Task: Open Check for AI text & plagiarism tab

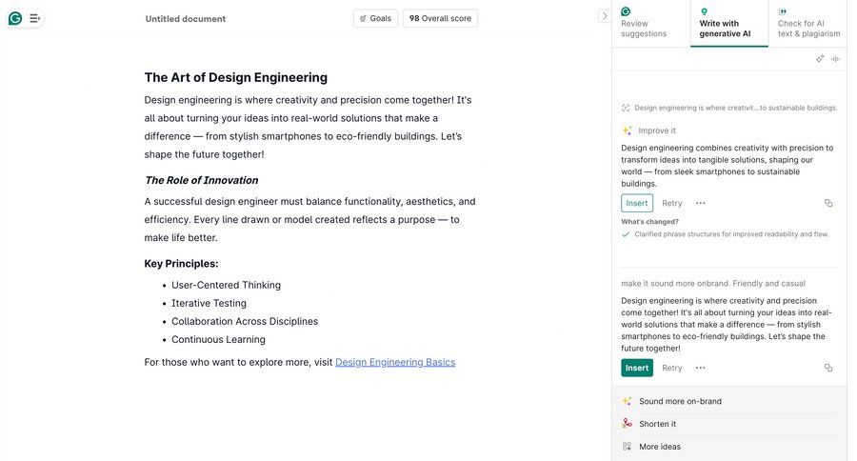Action: [807, 24]
